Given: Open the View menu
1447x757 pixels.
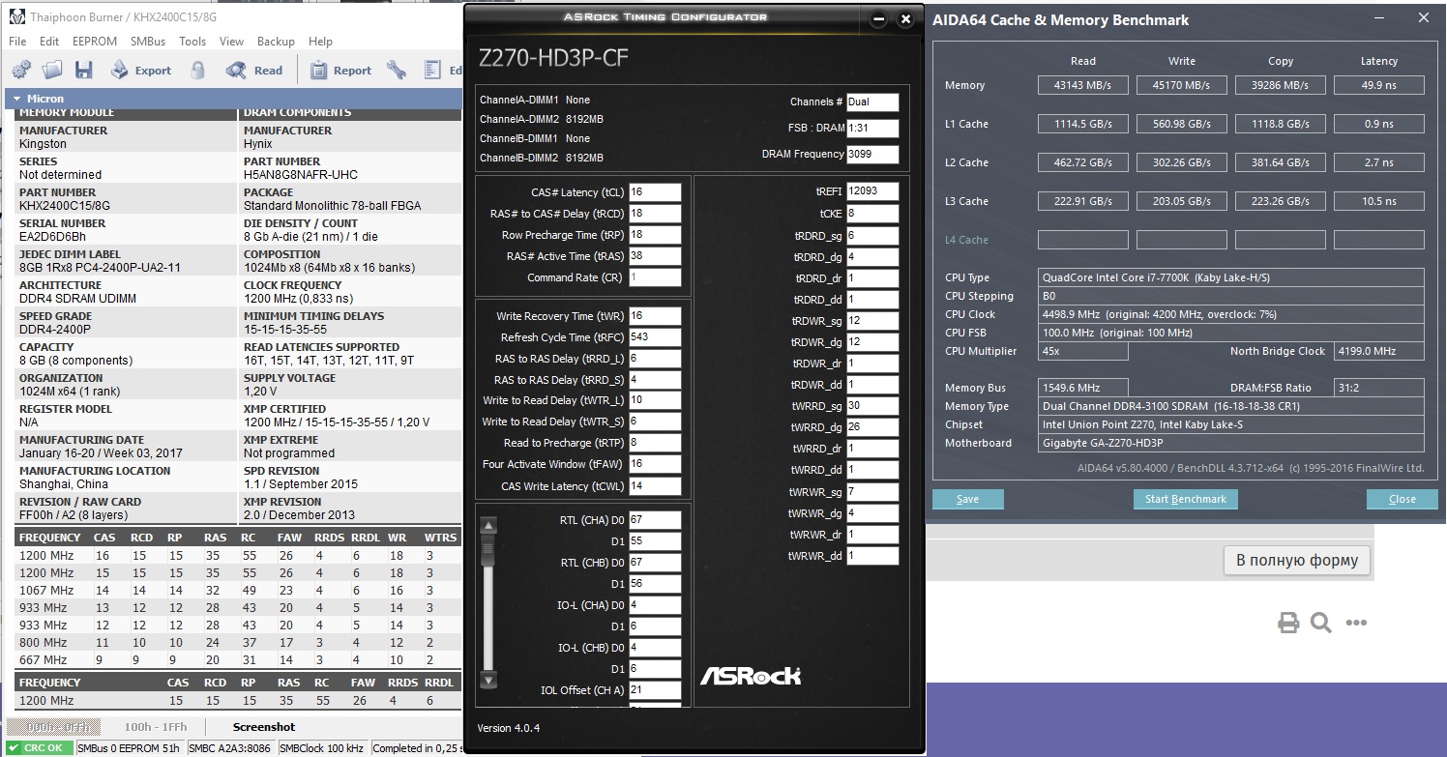Looking at the screenshot, I should click(x=232, y=42).
